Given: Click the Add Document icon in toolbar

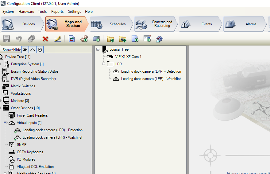Looking at the screenshot, I should click(135, 39).
